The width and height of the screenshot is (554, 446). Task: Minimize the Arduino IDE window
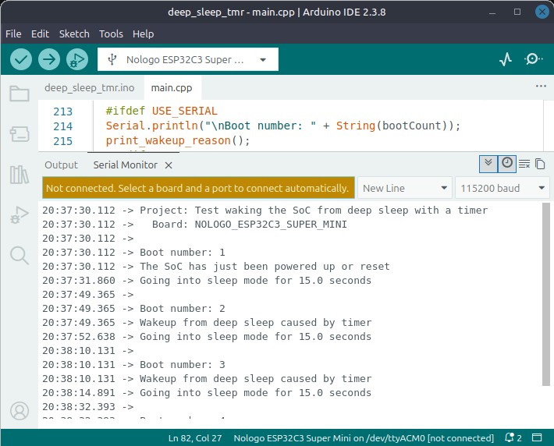click(492, 12)
